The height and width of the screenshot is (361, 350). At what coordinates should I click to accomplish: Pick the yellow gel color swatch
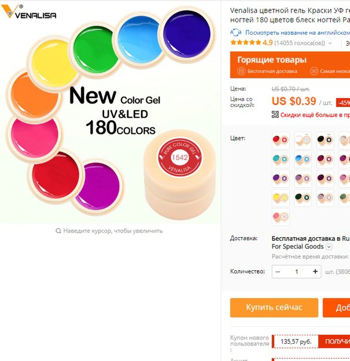point(281,198)
